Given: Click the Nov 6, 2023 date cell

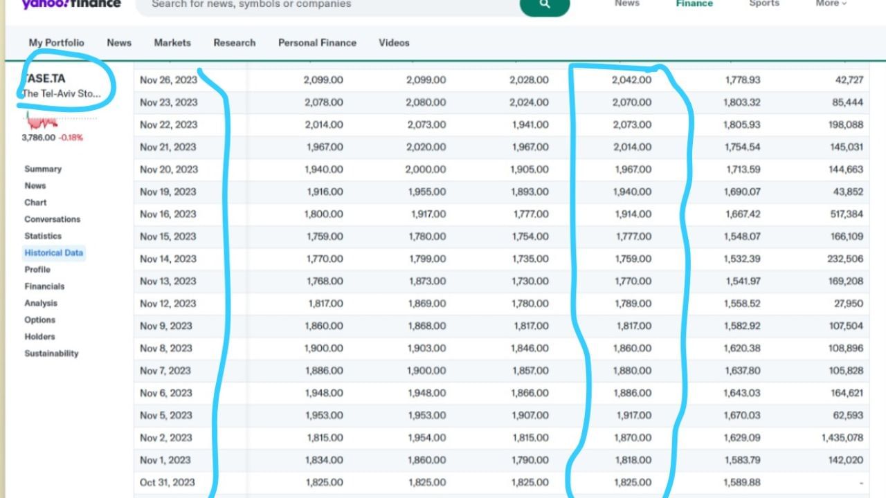Looking at the screenshot, I should pyautogui.click(x=166, y=393).
